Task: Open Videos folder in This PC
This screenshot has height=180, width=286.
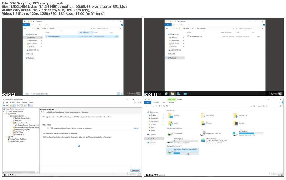Action: point(239,123)
